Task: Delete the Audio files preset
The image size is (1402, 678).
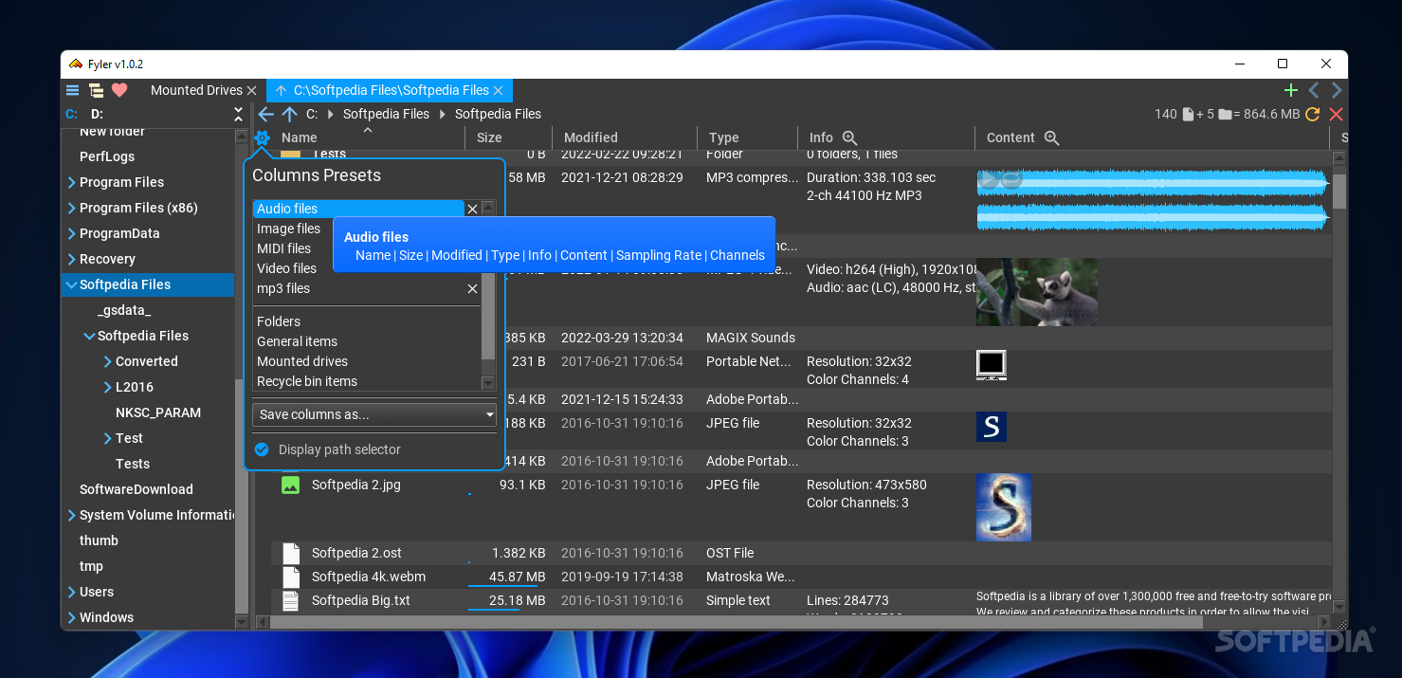Action: click(x=472, y=209)
